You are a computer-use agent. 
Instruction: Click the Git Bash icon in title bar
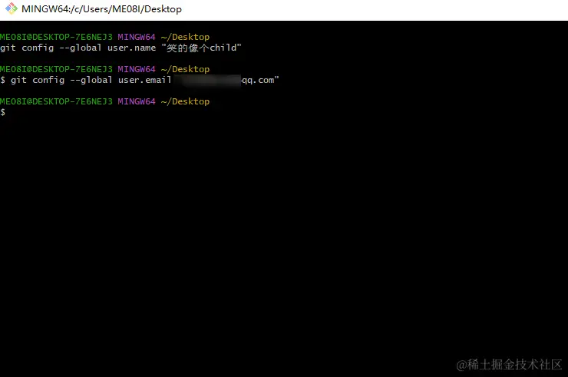click(12, 8)
